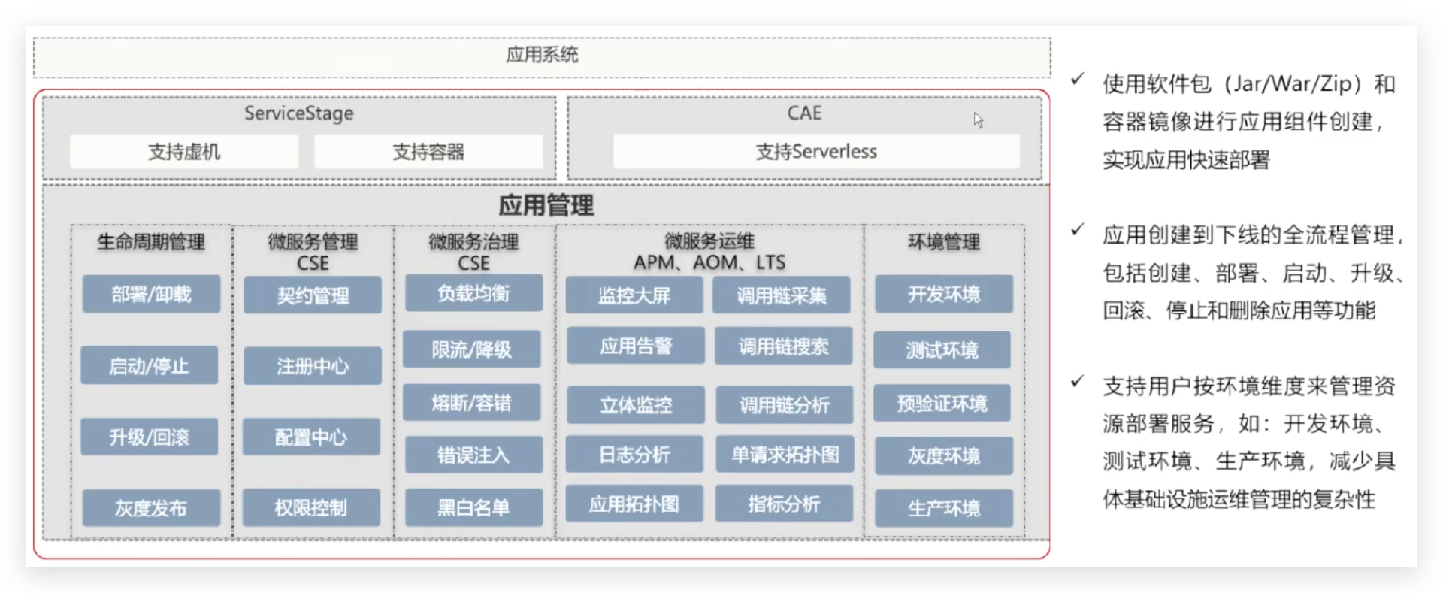Click the 微服务运维 column header
Image resolution: width=1443 pixels, height=593 pixels.
click(709, 241)
